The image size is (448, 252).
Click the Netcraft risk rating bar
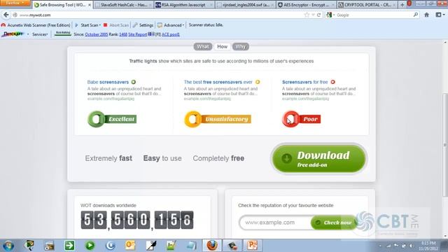62,34
